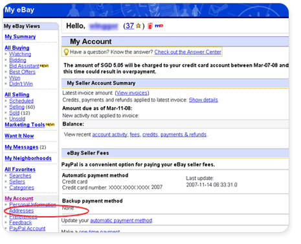Click the lightbulb tip icon
The image size is (301, 244).
(x=66, y=52)
